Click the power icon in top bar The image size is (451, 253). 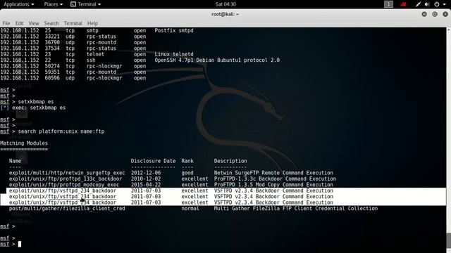[437, 4]
